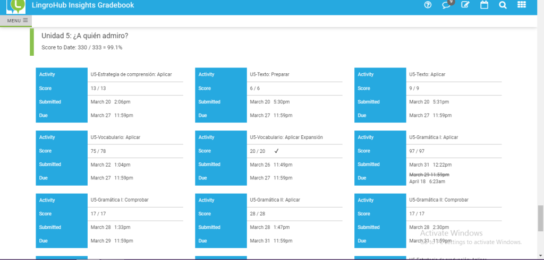Click the 75 / 78 score value
The height and width of the screenshot is (260, 544).
[98, 151]
